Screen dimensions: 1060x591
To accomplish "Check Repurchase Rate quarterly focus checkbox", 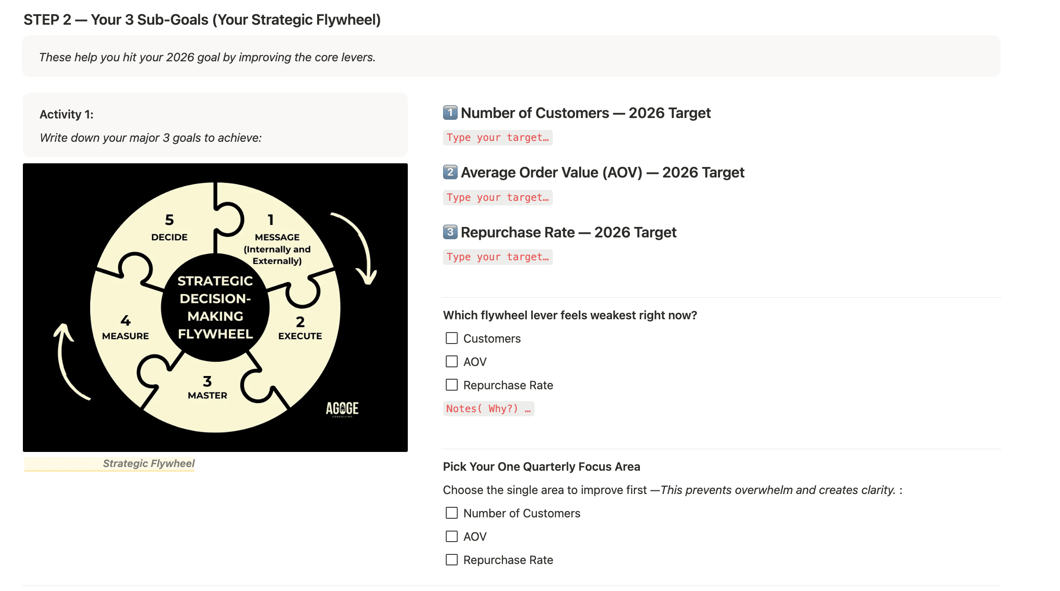I will pos(452,559).
